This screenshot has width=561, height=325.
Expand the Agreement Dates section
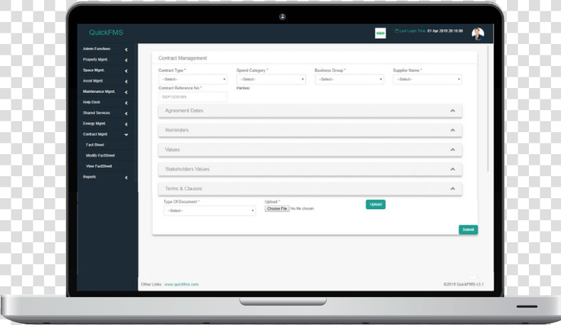click(310, 111)
